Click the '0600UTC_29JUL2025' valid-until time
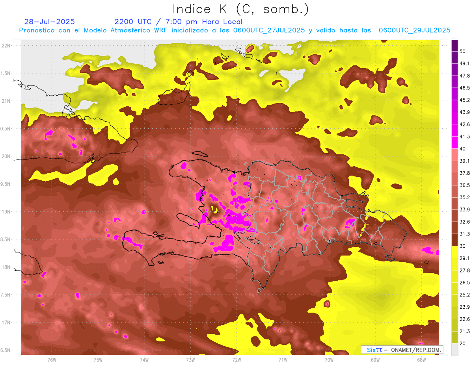 click(x=414, y=30)
